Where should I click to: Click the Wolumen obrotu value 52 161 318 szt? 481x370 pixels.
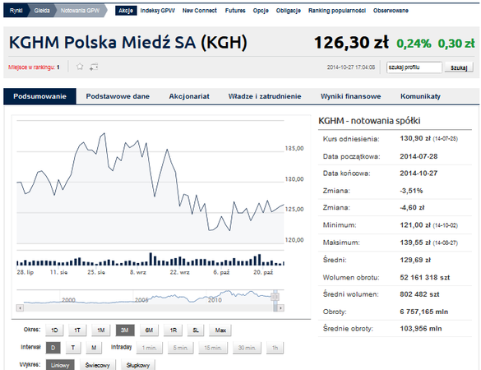point(424,277)
